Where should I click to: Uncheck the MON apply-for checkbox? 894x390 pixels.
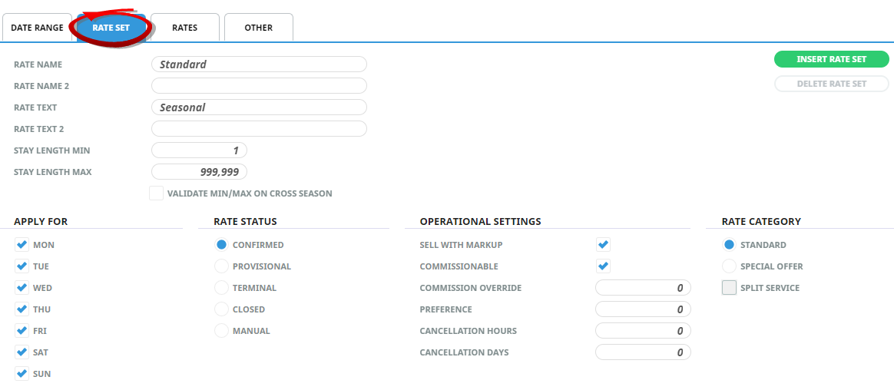22,245
